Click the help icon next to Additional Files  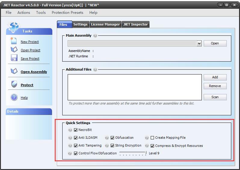pyautogui.click(x=95, y=70)
